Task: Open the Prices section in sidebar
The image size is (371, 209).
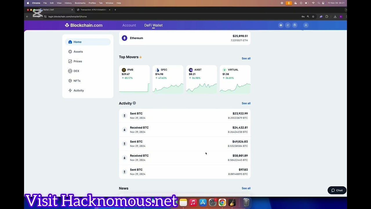Action: (77, 61)
